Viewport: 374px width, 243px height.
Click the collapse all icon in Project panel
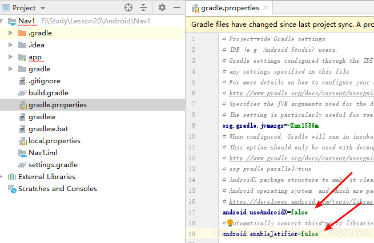(143, 7)
